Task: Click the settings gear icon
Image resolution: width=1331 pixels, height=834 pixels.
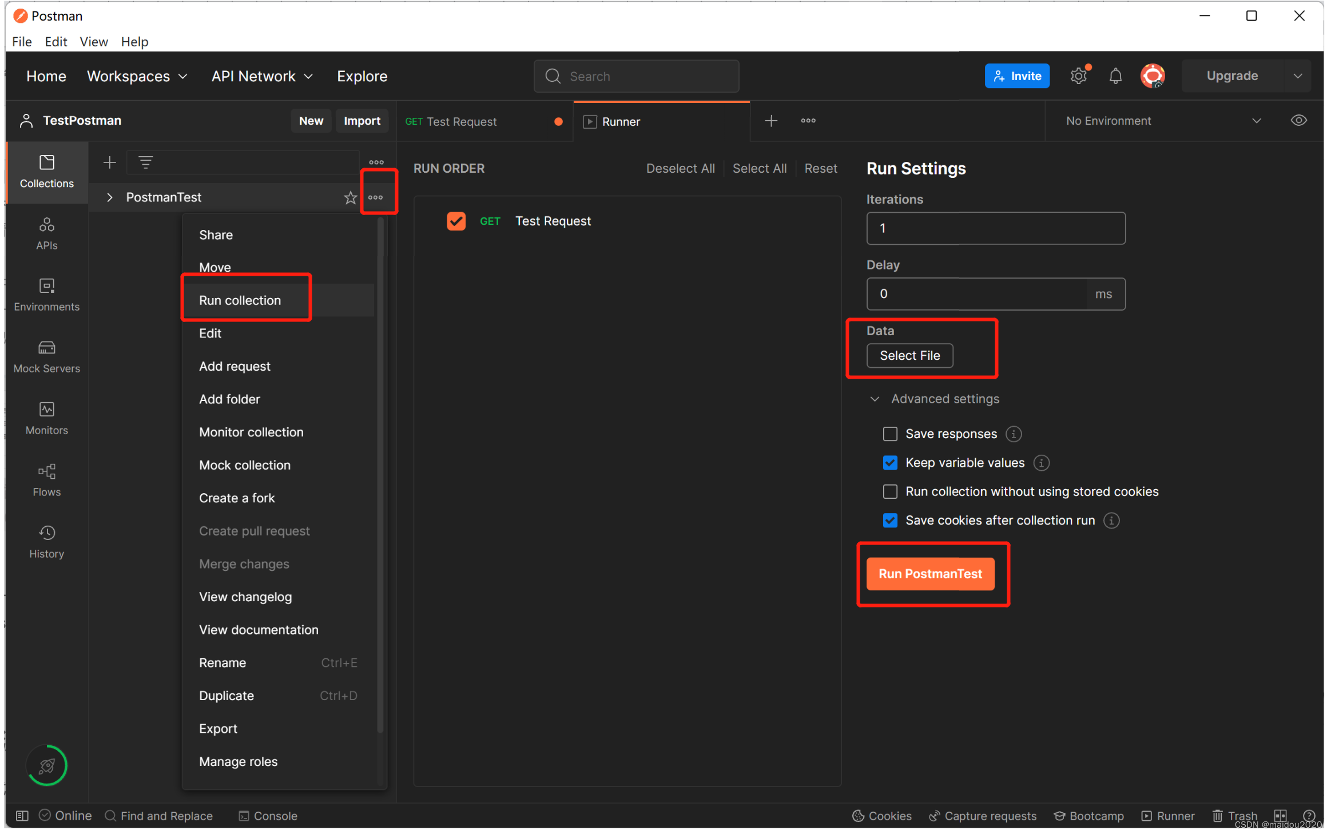Action: coord(1079,76)
